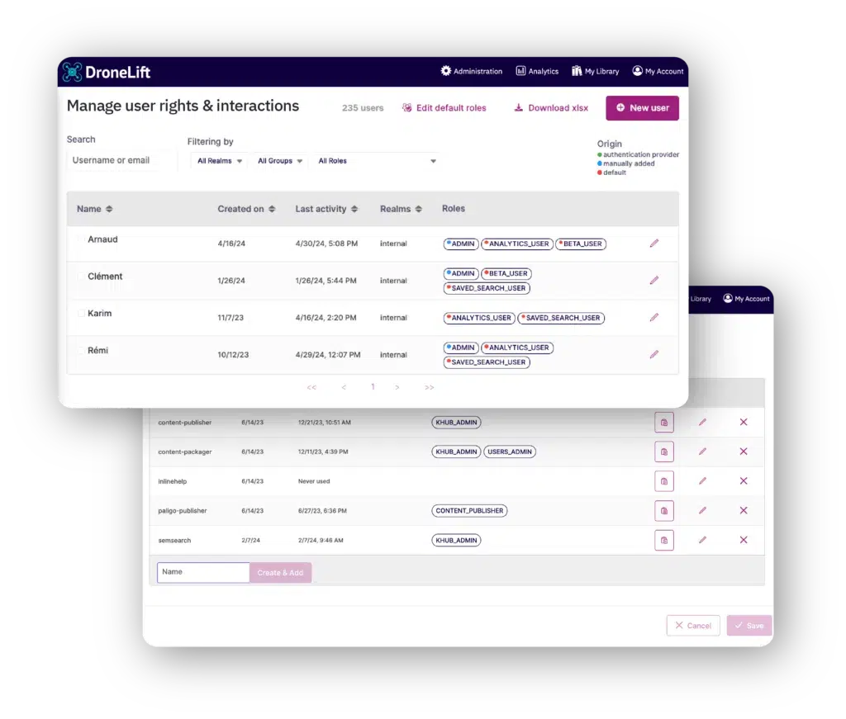
Task: Select the checkbox next to Clément
Action: 81,277
